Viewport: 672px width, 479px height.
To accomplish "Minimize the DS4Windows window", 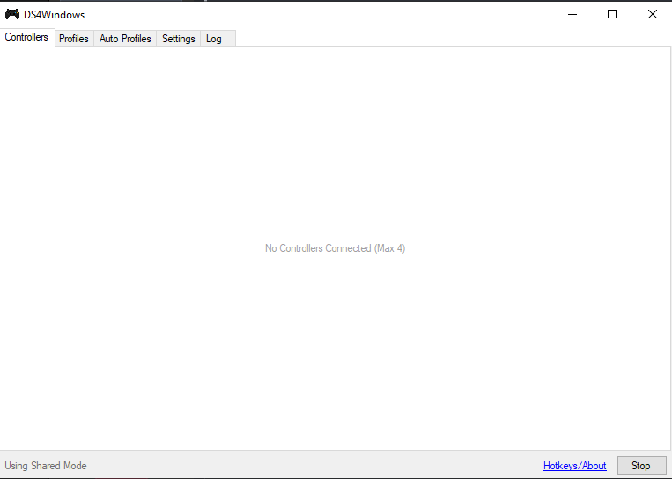I will (x=572, y=15).
